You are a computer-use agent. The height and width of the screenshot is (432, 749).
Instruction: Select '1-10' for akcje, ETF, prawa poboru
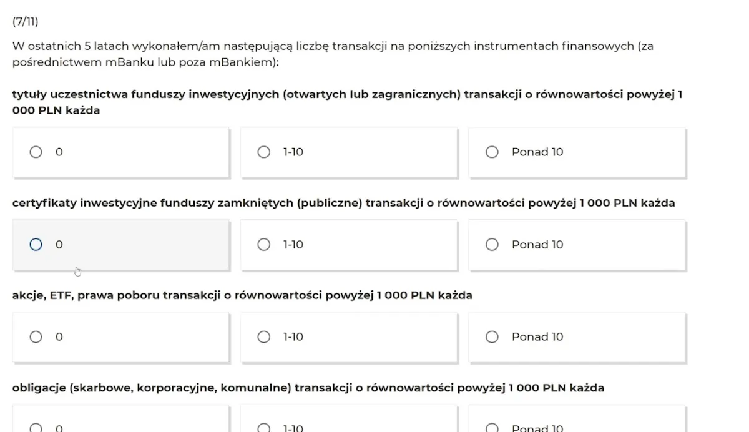coord(263,336)
